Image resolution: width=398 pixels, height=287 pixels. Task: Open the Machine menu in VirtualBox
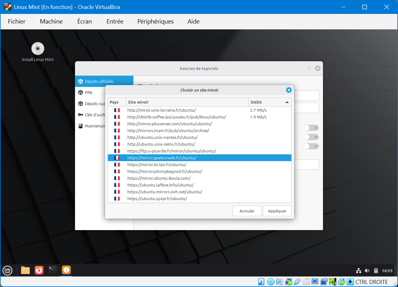click(51, 21)
